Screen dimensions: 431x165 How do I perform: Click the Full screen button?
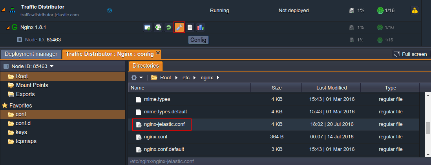(x=411, y=54)
